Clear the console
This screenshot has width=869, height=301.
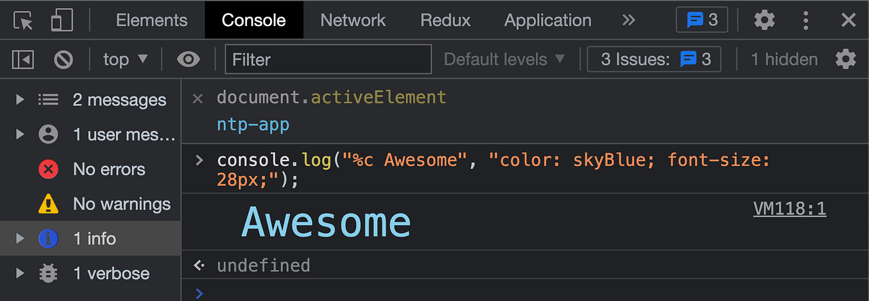click(x=63, y=59)
